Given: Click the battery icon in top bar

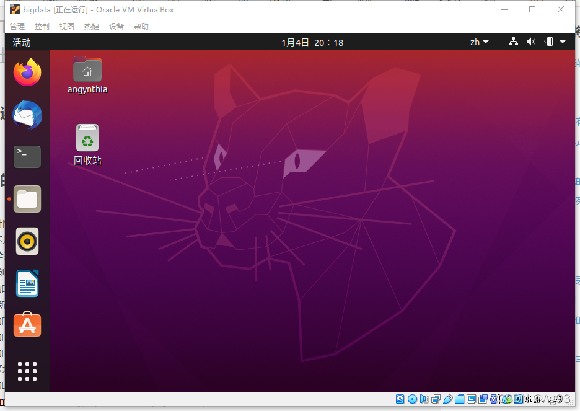Looking at the screenshot, I should point(549,42).
